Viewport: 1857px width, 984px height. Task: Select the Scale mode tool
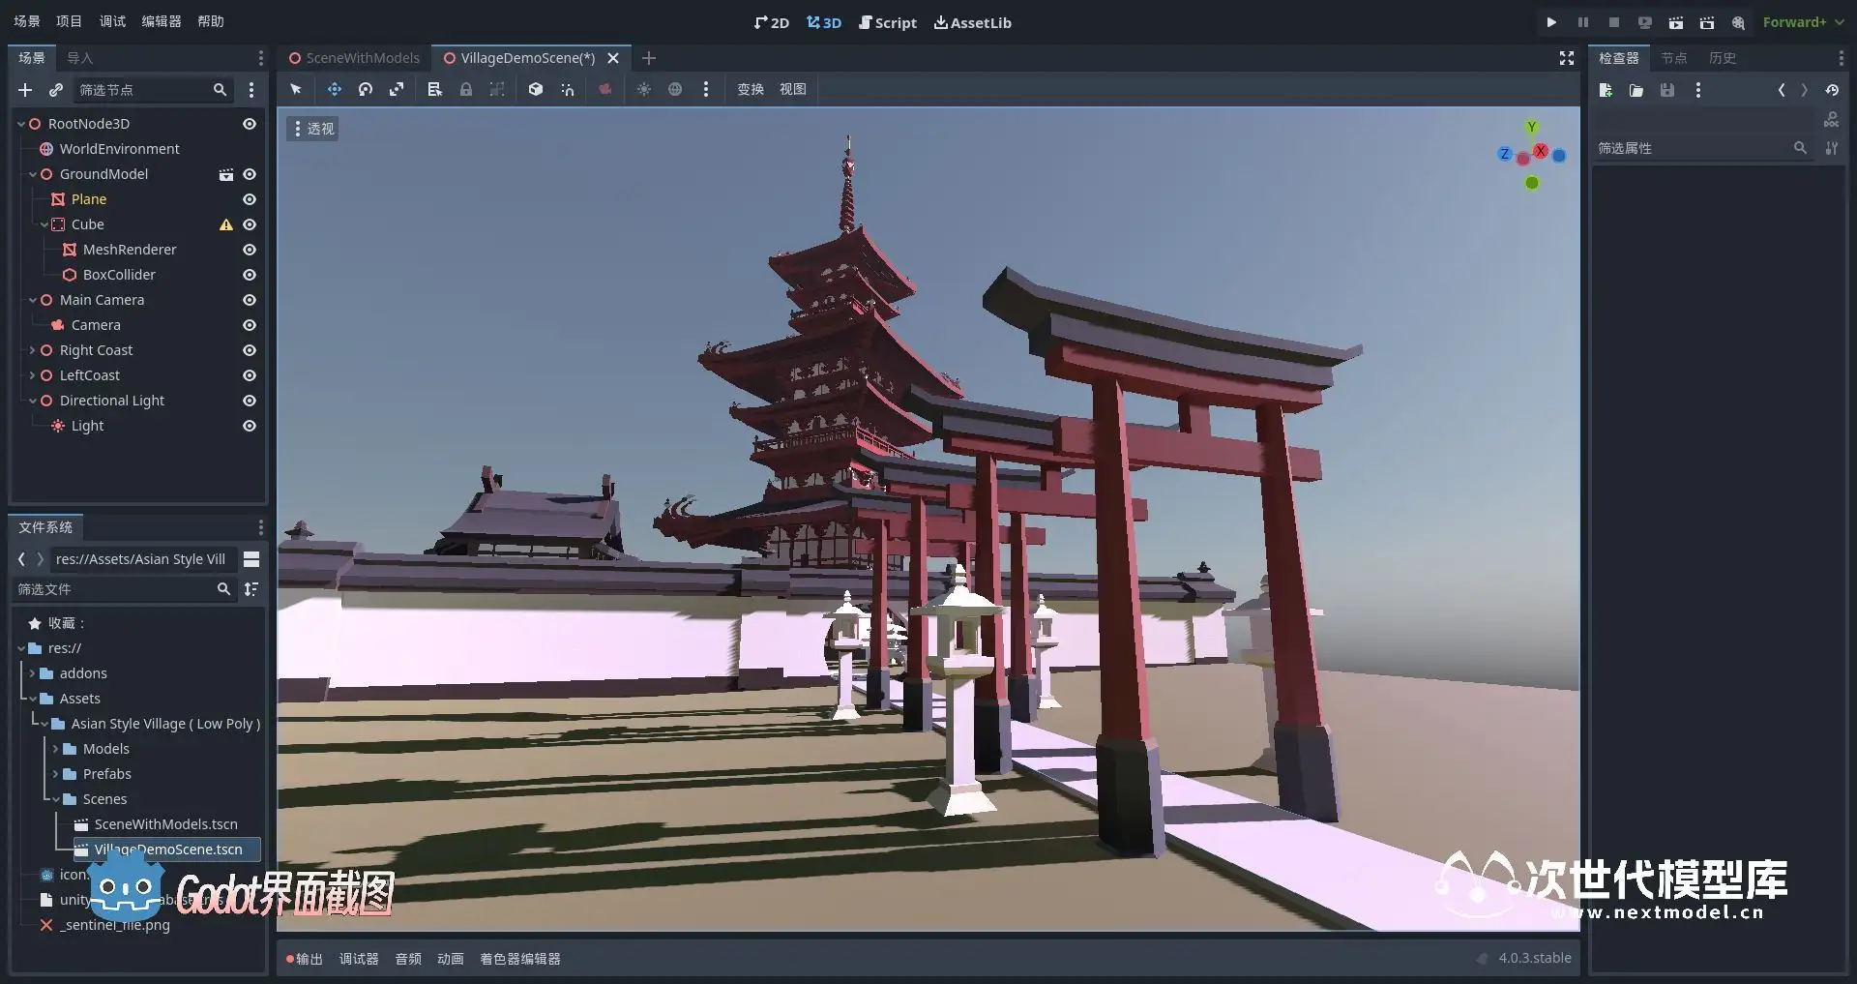click(x=397, y=89)
